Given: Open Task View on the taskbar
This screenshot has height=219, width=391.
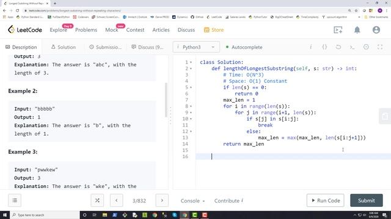Looking at the screenshot, I should coord(95,215).
